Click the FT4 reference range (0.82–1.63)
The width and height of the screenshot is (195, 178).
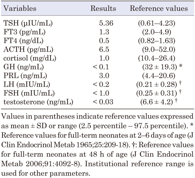(x=159, y=40)
